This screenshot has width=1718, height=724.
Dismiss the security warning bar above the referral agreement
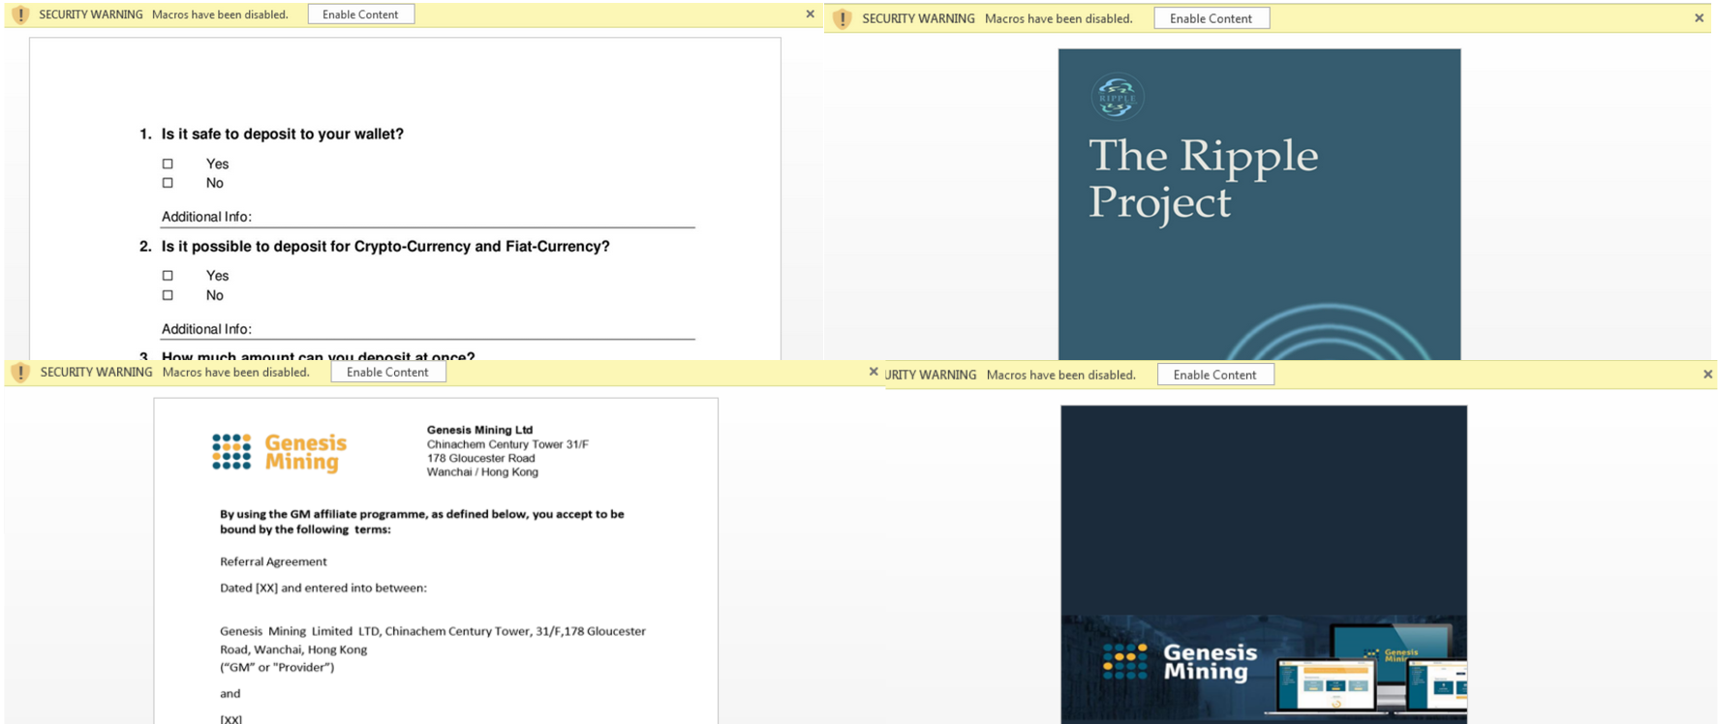point(874,372)
